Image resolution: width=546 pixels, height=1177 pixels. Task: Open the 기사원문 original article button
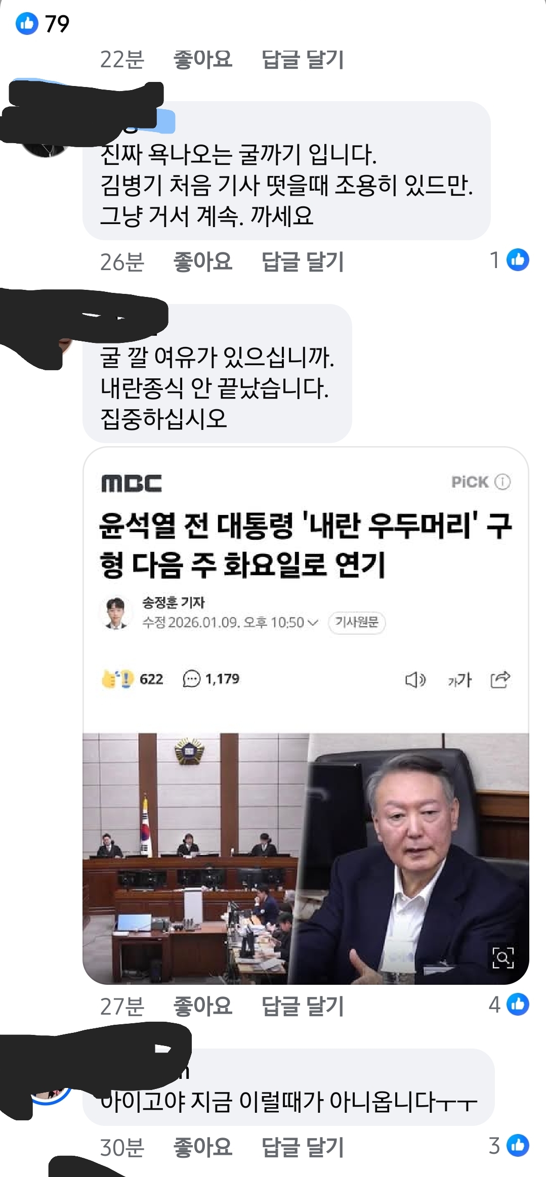(357, 622)
